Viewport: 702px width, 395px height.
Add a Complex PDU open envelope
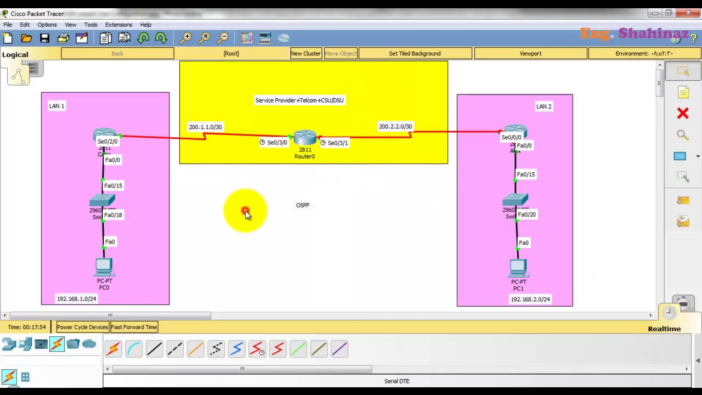click(683, 221)
